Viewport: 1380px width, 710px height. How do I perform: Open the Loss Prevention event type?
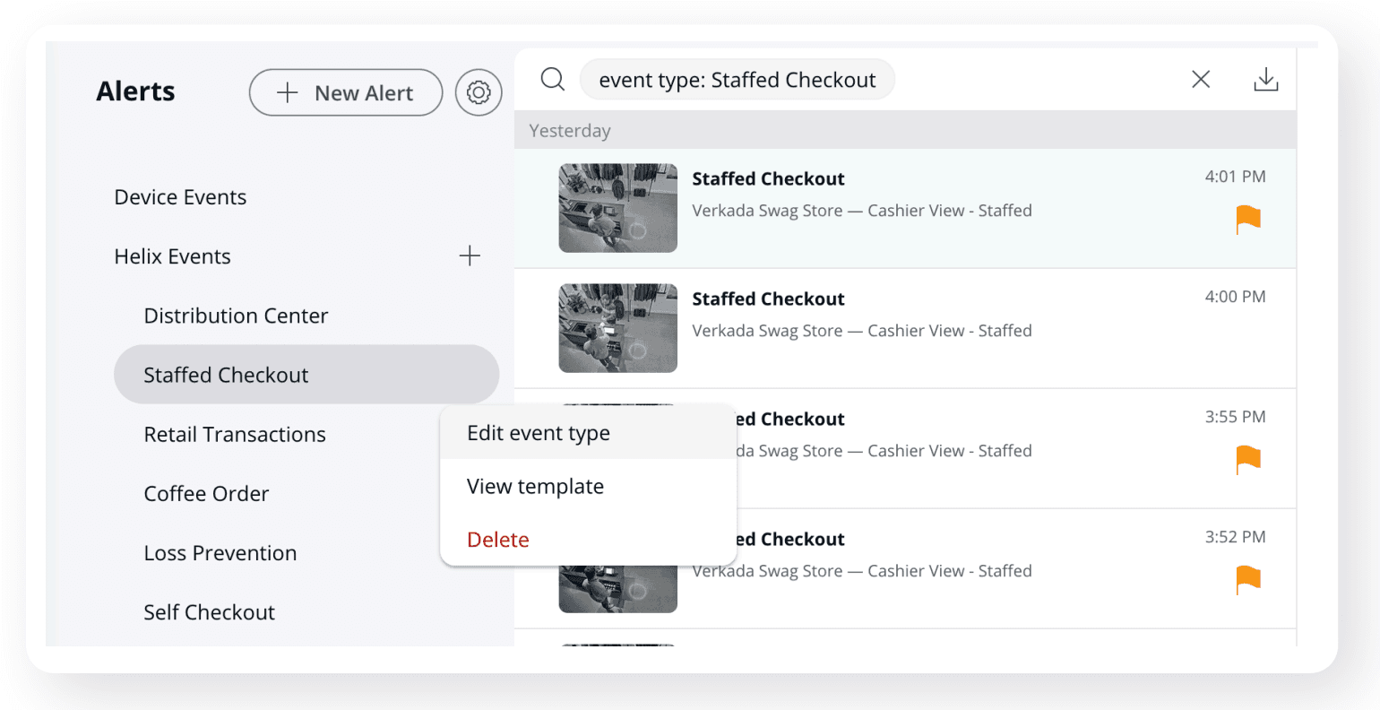[x=220, y=553]
